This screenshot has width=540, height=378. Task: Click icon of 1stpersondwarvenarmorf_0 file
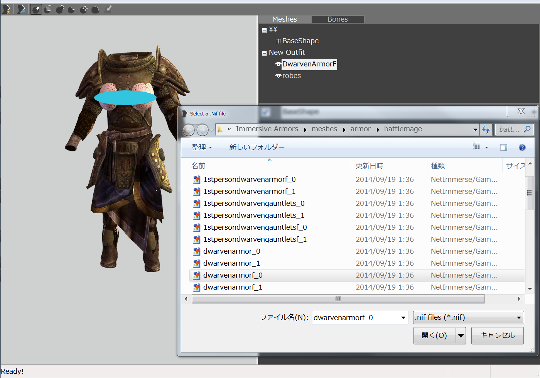click(196, 179)
